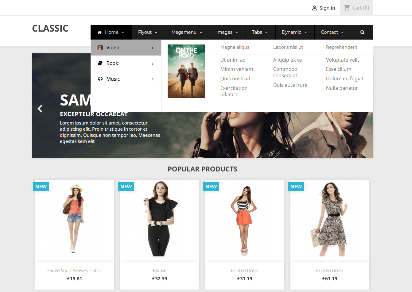The width and height of the screenshot is (412, 292).
Task: Click the Sign in link
Action: click(327, 8)
